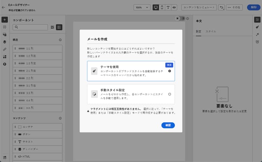The image size is (262, 162).
Task: Open the fragments sidebar icon
Action: [5, 57]
